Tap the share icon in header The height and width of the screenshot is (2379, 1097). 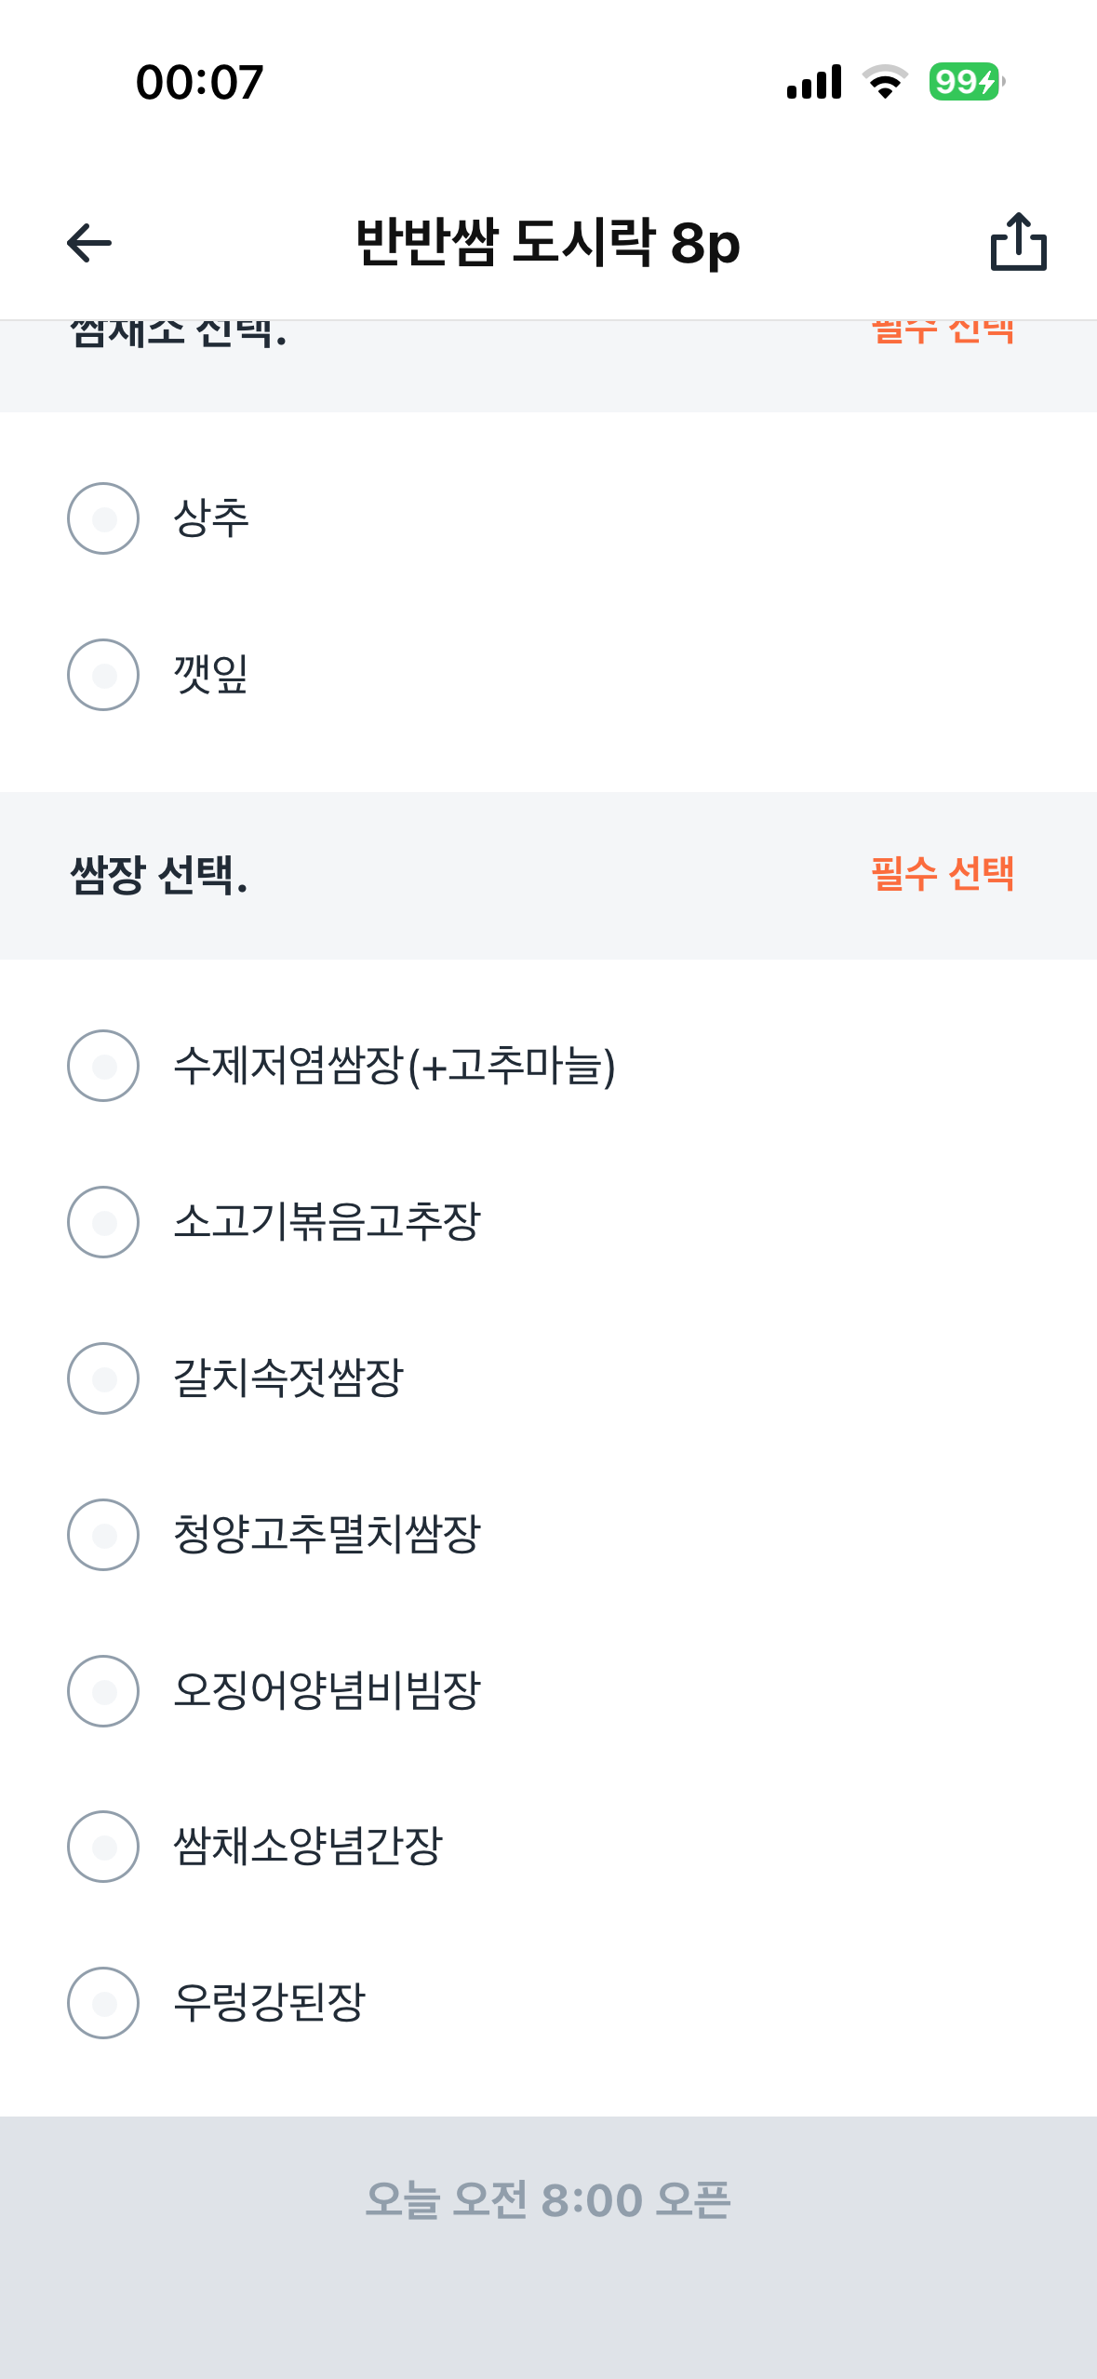coord(1019,242)
